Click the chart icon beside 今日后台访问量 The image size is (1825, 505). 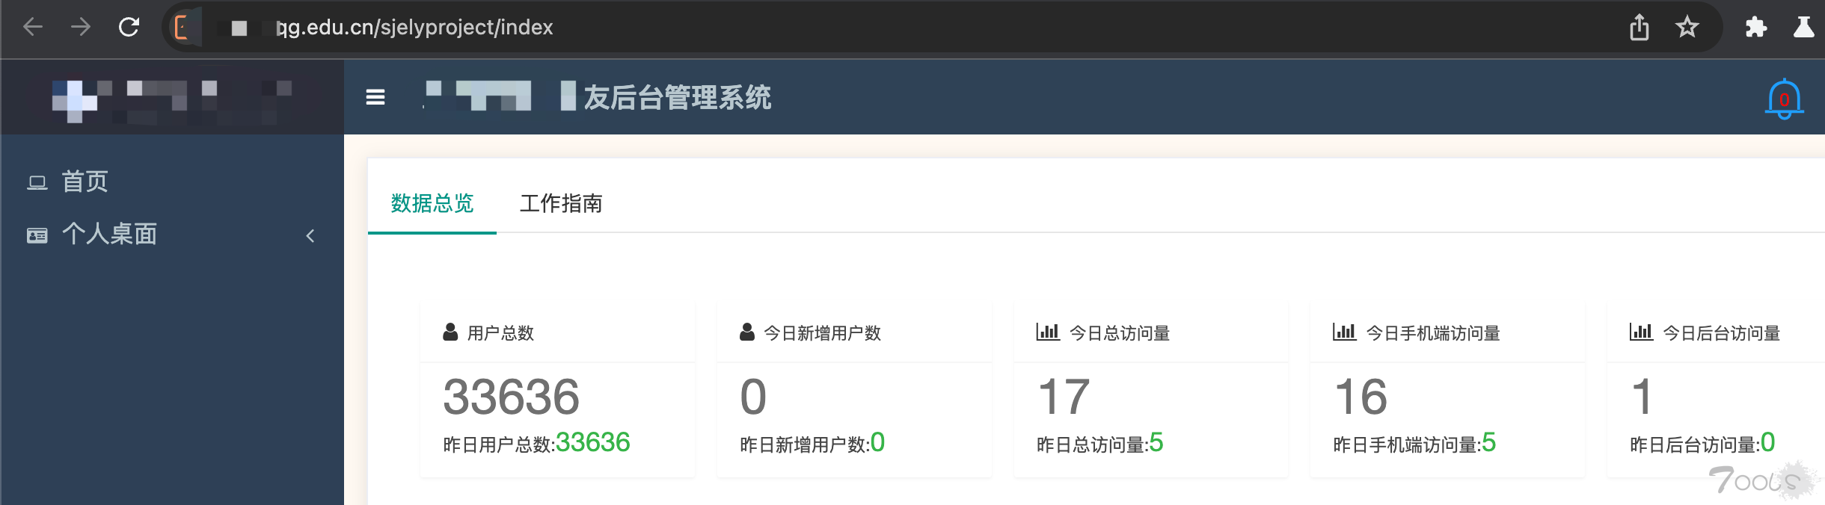tap(1642, 332)
